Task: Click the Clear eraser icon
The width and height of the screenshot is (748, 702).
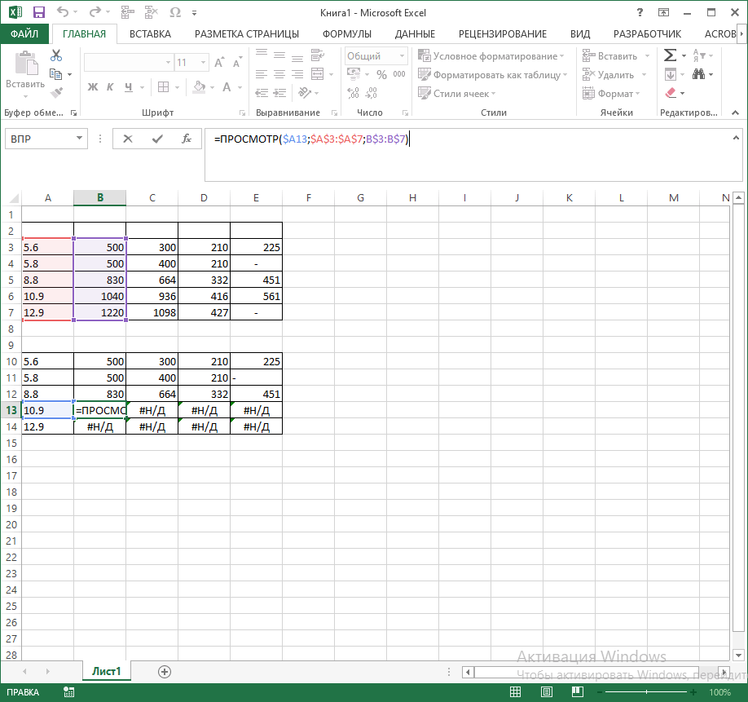Action: [x=671, y=93]
